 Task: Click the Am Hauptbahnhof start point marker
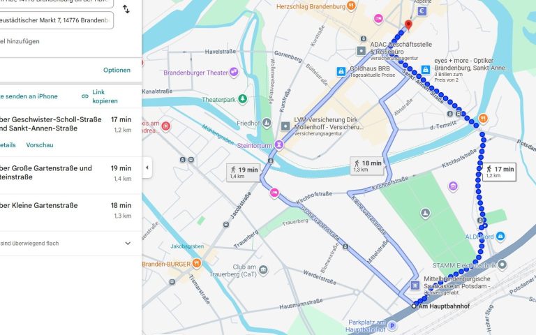click(414, 306)
